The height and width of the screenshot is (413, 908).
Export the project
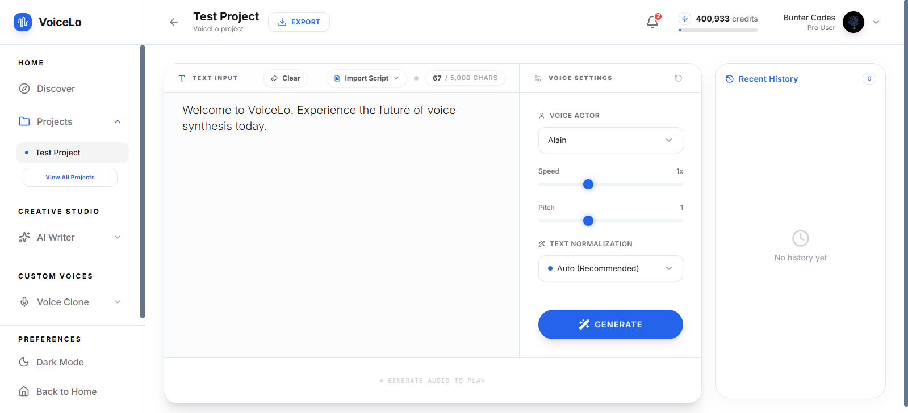point(299,22)
